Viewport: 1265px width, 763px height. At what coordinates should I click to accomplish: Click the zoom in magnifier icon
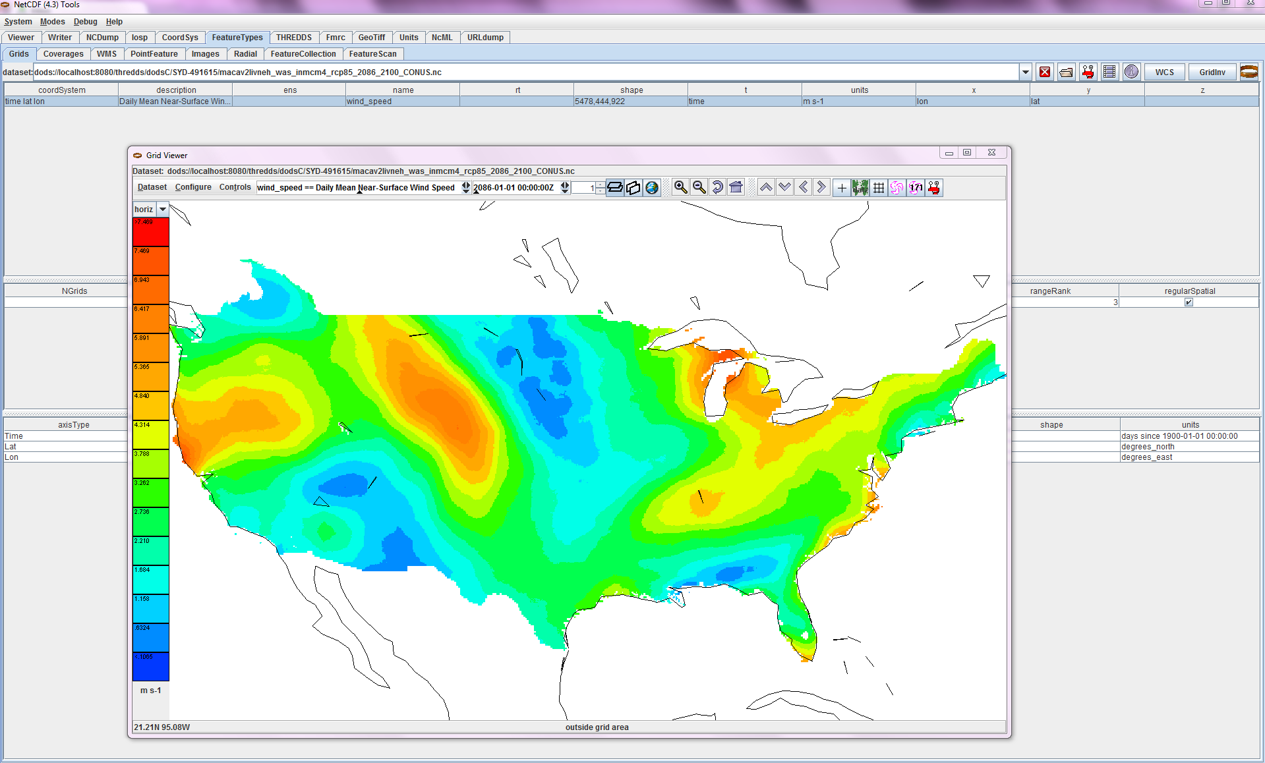pyautogui.click(x=680, y=188)
